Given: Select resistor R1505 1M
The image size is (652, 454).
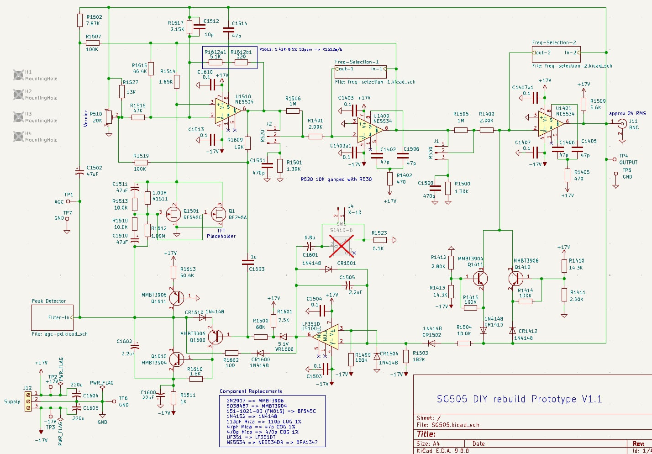Looking at the screenshot, I should click(461, 130).
